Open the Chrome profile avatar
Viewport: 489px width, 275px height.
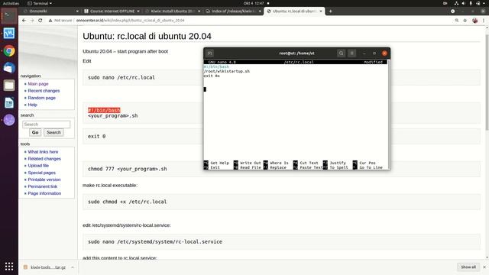(x=474, y=21)
